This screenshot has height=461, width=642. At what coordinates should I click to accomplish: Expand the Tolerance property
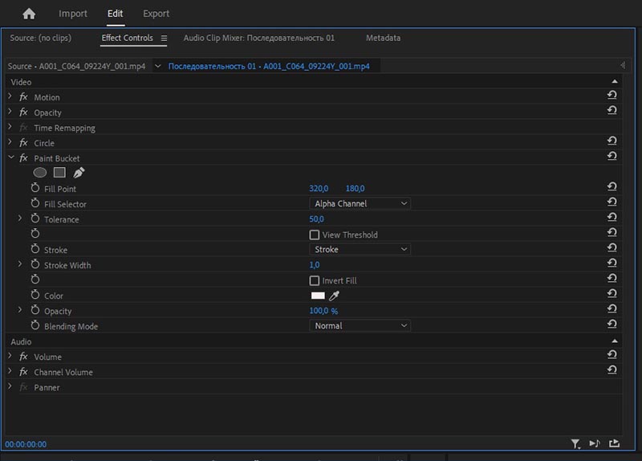[x=20, y=219]
